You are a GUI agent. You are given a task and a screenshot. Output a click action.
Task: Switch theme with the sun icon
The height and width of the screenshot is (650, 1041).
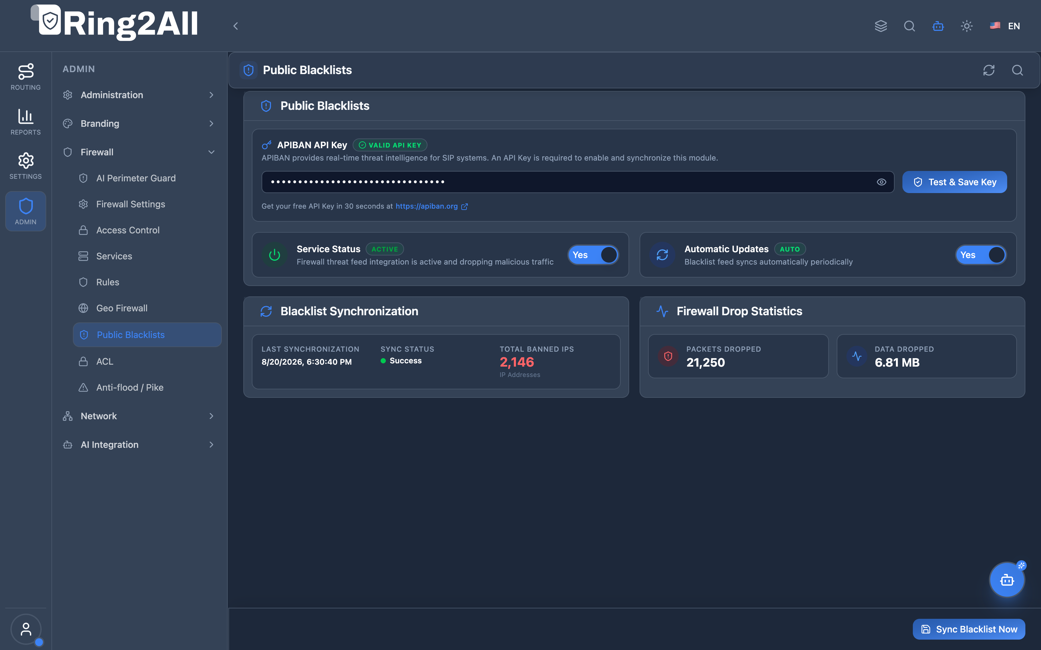(x=967, y=26)
